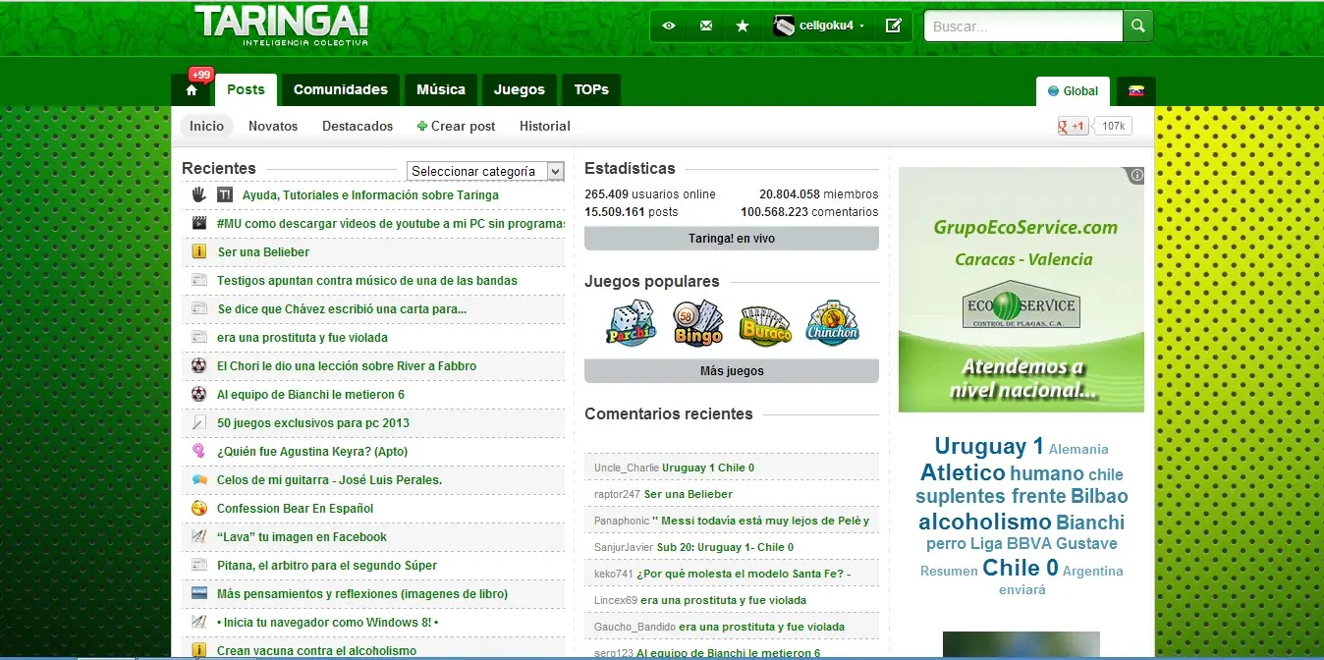Click info icon beside Crean vacuna post
This screenshot has width=1324, height=660.
199,650
